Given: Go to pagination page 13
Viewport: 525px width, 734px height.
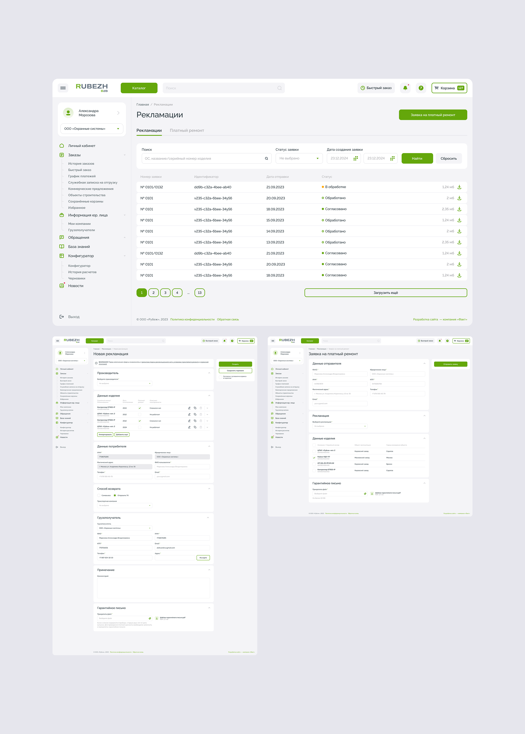Looking at the screenshot, I should [x=199, y=293].
